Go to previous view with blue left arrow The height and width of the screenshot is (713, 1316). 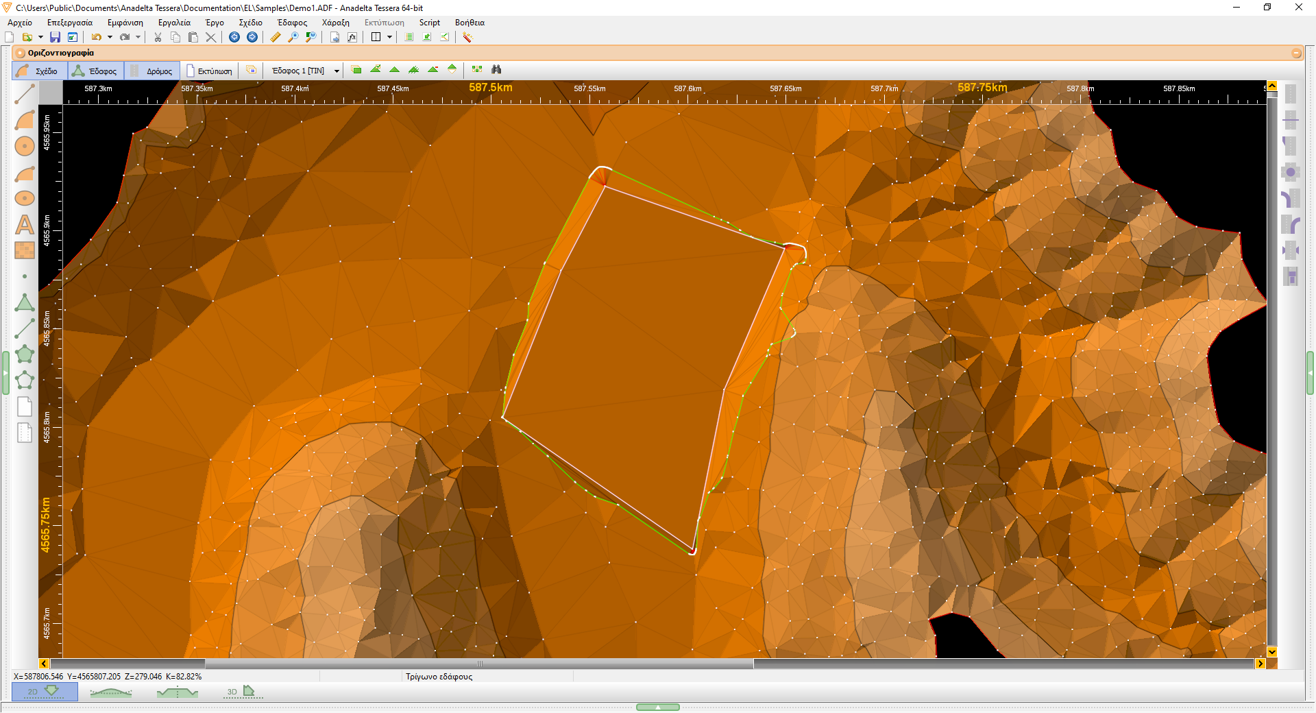pyautogui.click(x=234, y=37)
